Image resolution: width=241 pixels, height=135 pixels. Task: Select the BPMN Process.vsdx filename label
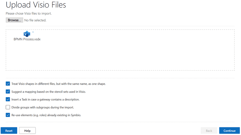[x=27, y=39]
